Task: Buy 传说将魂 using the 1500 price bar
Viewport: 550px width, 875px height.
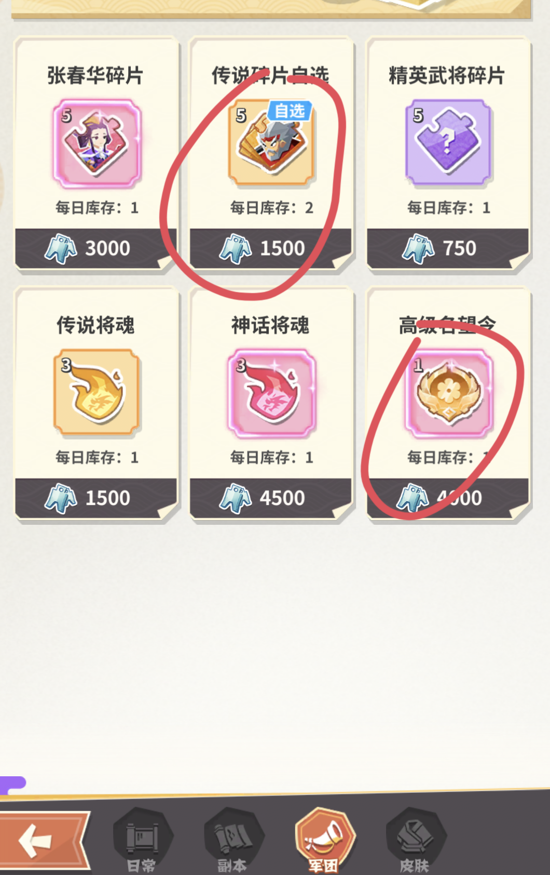Action: [x=97, y=498]
